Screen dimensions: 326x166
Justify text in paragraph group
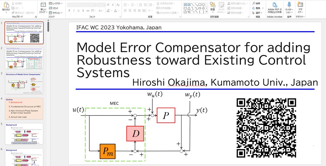click(x=139, y=10)
